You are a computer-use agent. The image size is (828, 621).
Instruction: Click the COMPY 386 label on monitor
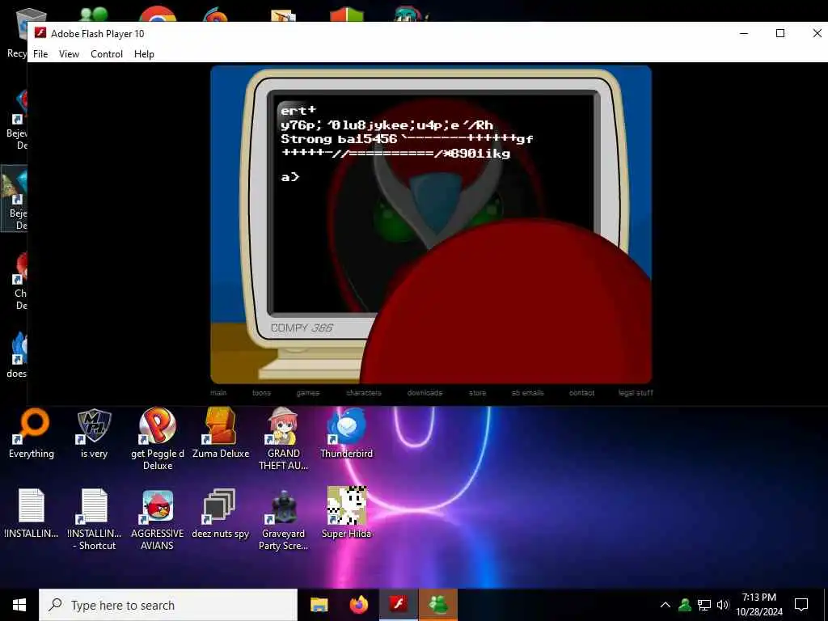302,328
